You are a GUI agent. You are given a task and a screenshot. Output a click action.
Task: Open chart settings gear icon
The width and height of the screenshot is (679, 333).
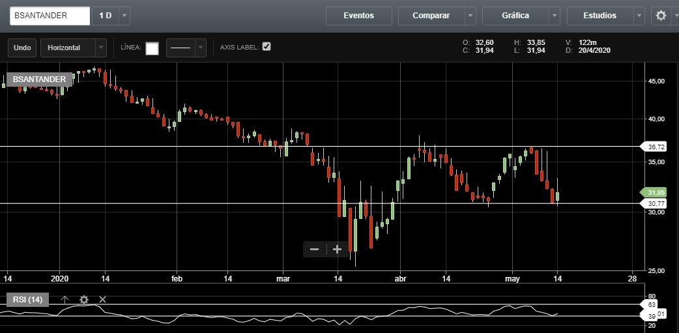tap(661, 16)
